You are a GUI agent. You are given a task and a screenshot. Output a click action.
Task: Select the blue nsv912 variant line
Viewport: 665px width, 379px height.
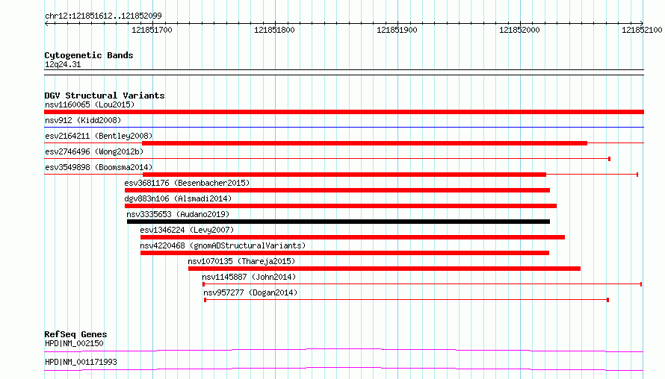click(x=344, y=127)
